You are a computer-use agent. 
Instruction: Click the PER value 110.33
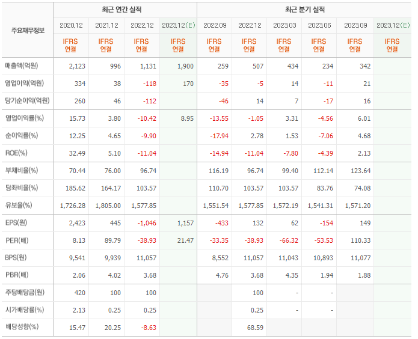coord(361,240)
